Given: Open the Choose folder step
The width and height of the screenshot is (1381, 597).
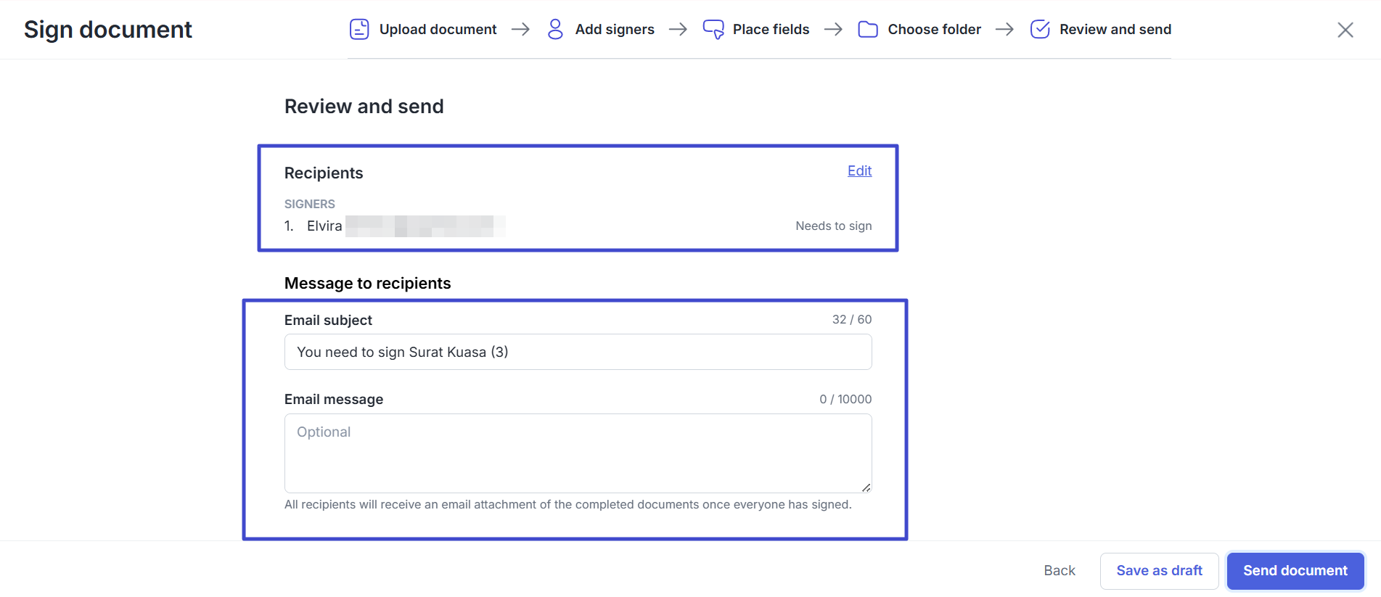Looking at the screenshot, I should coord(934,30).
